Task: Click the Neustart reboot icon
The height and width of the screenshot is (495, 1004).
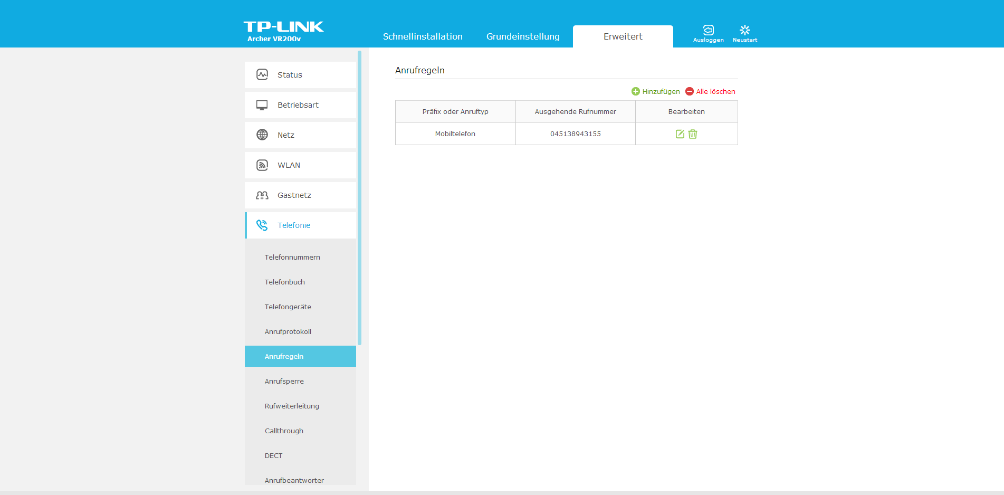Action: coord(744,31)
